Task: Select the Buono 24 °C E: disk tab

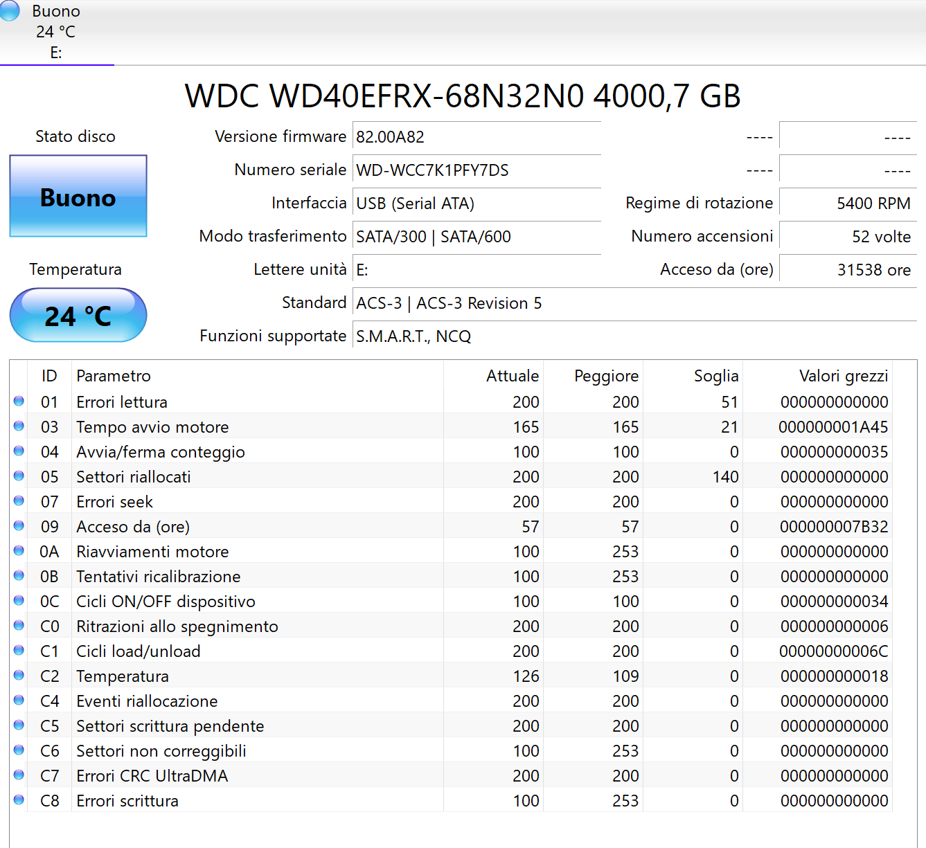Action: pos(56,32)
